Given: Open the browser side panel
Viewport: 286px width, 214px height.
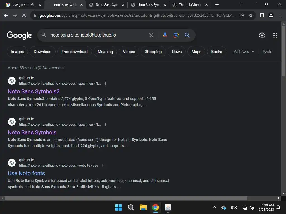Looking at the screenshot, I should [x=262, y=16].
